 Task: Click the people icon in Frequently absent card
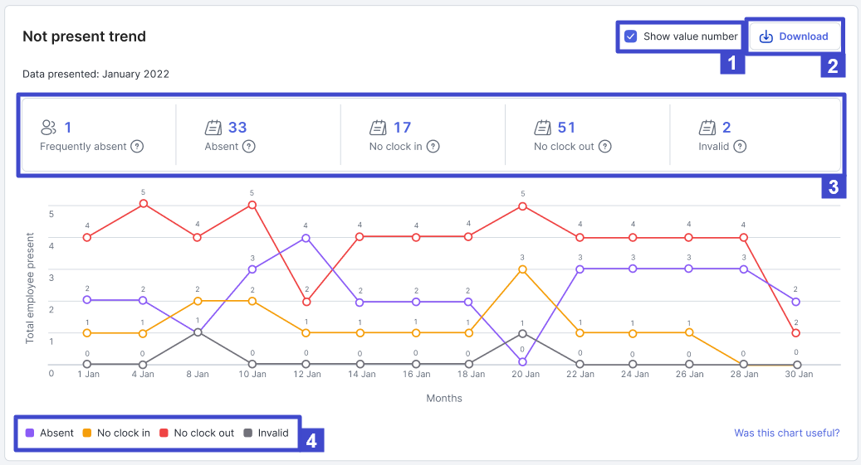tap(49, 128)
